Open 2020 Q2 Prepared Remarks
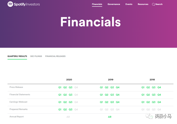The height and width of the screenshot is (124, 177). click(65, 110)
